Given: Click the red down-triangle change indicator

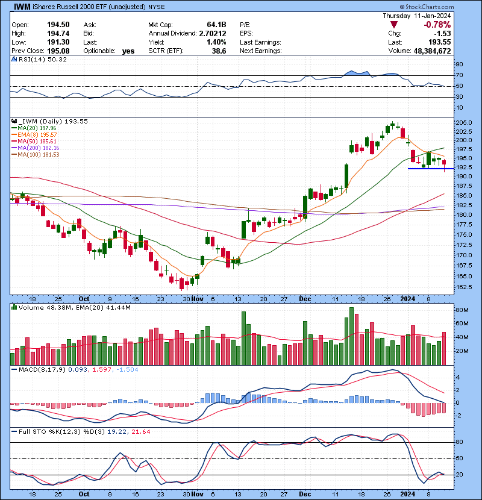Looking at the screenshot, I should point(394,25).
